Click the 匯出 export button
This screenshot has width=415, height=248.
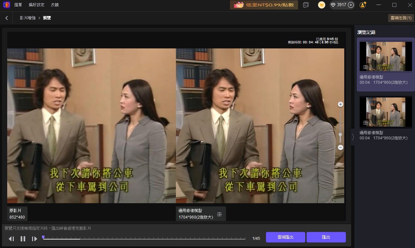[x=326, y=237]
